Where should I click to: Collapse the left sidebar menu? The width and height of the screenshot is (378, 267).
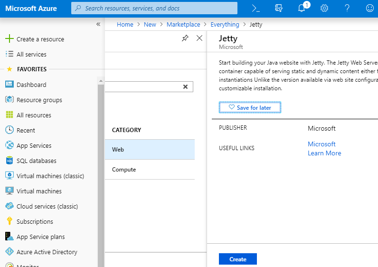click(x=98, y=24)
